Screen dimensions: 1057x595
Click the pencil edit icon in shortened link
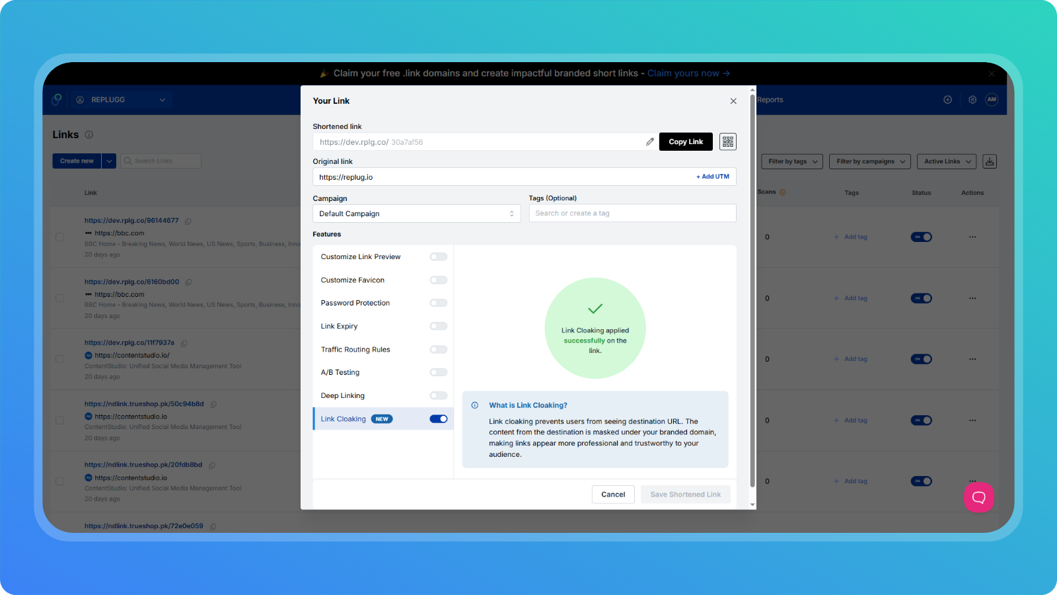(x=650, y=141)
